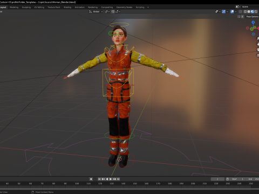The height and width of the screenshot is (194, 259).
Task: Switch to the Modeling workspace tab
Action: click(x=14, y=8)
